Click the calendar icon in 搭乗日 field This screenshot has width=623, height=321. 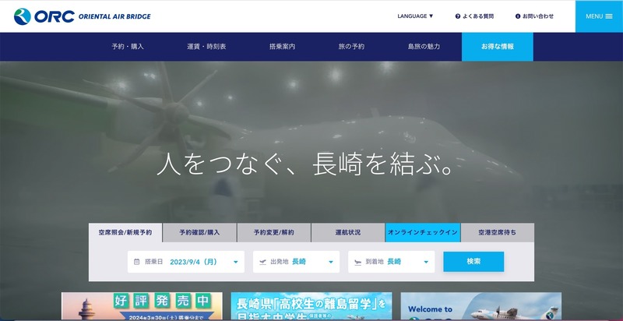tap(137, 262)
